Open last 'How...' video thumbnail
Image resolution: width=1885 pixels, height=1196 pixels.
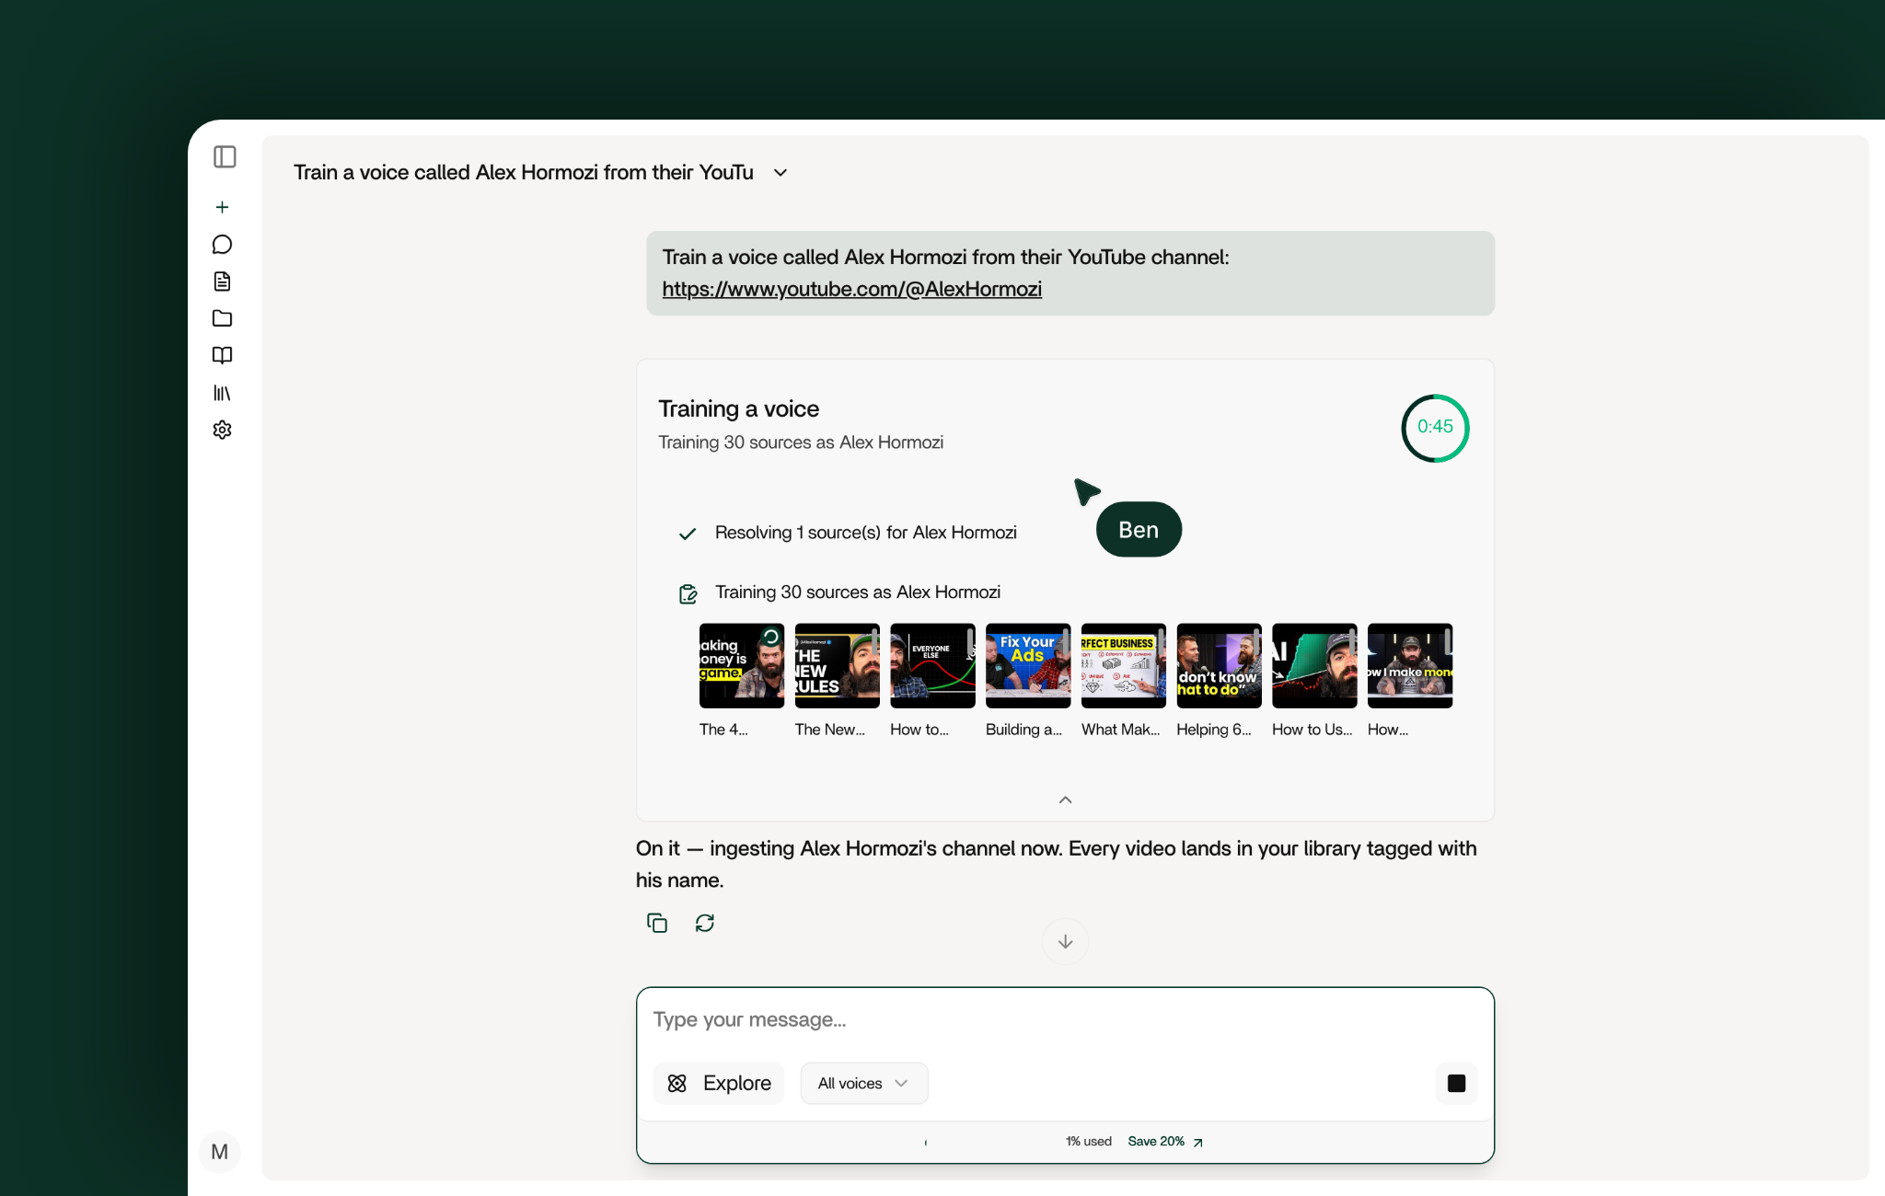tap(1410, 666)
